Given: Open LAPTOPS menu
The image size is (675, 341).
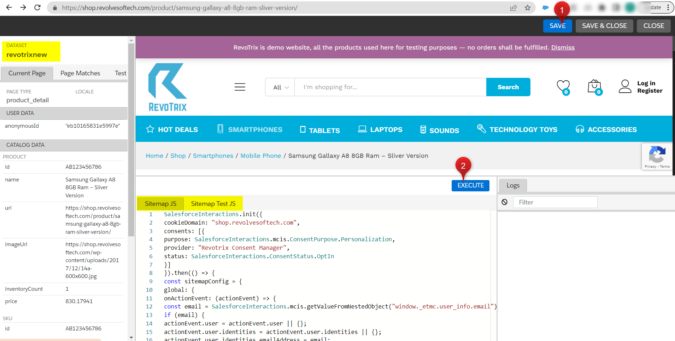Looking at the screenshot, I should click(x=380, y=129).
